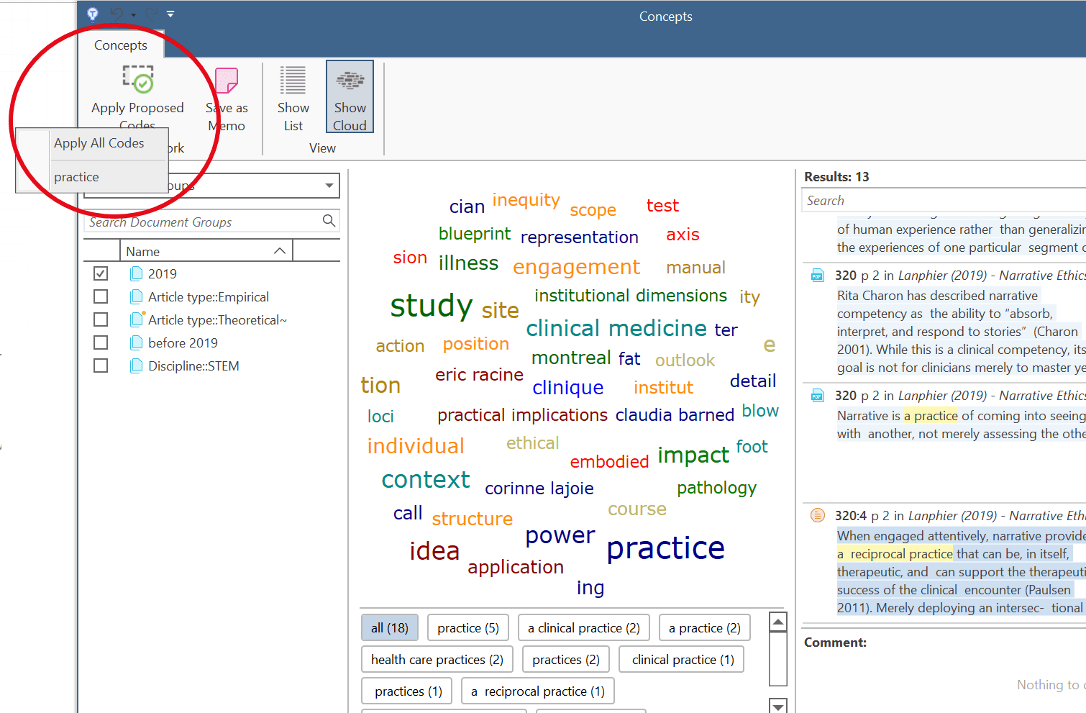Open the document groups dropdown arrow
The width and height of the screenshot is (1086, 713).
(x=329, y=186)
